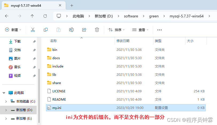Unpin 视频 using its pin icon
The image size is (217, 125).
pos(34,76)
